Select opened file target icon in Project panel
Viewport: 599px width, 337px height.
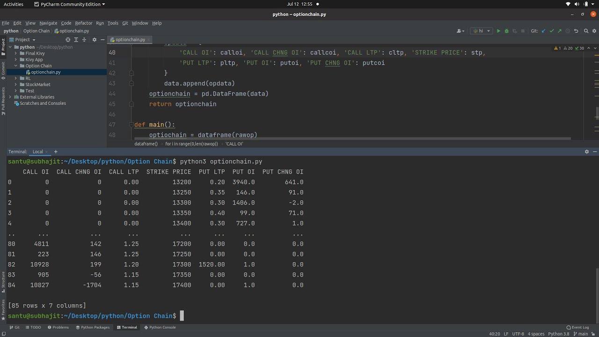click(68, 40)
